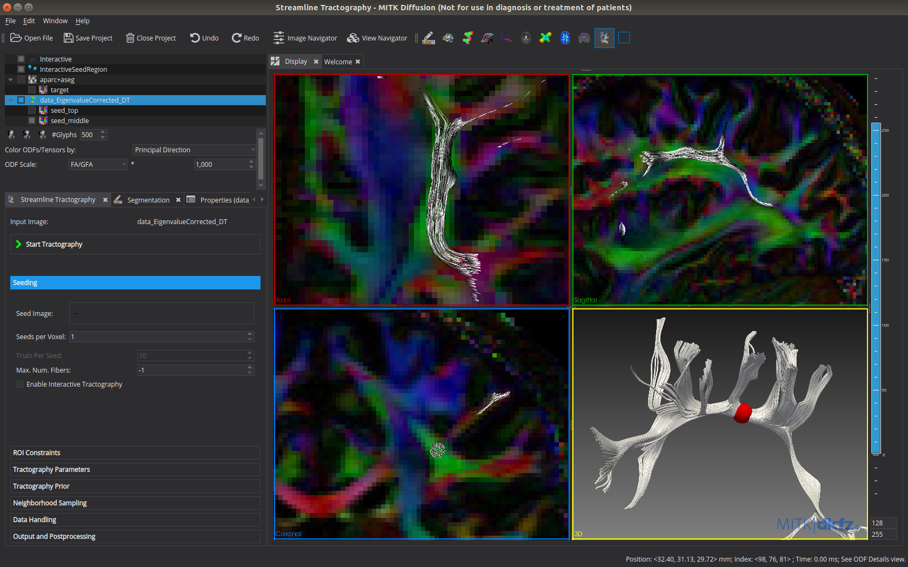The height and width of the screenshot is (567, 908).
Task: Open the Principal Direction color dropdown
Action: (194, 150)
